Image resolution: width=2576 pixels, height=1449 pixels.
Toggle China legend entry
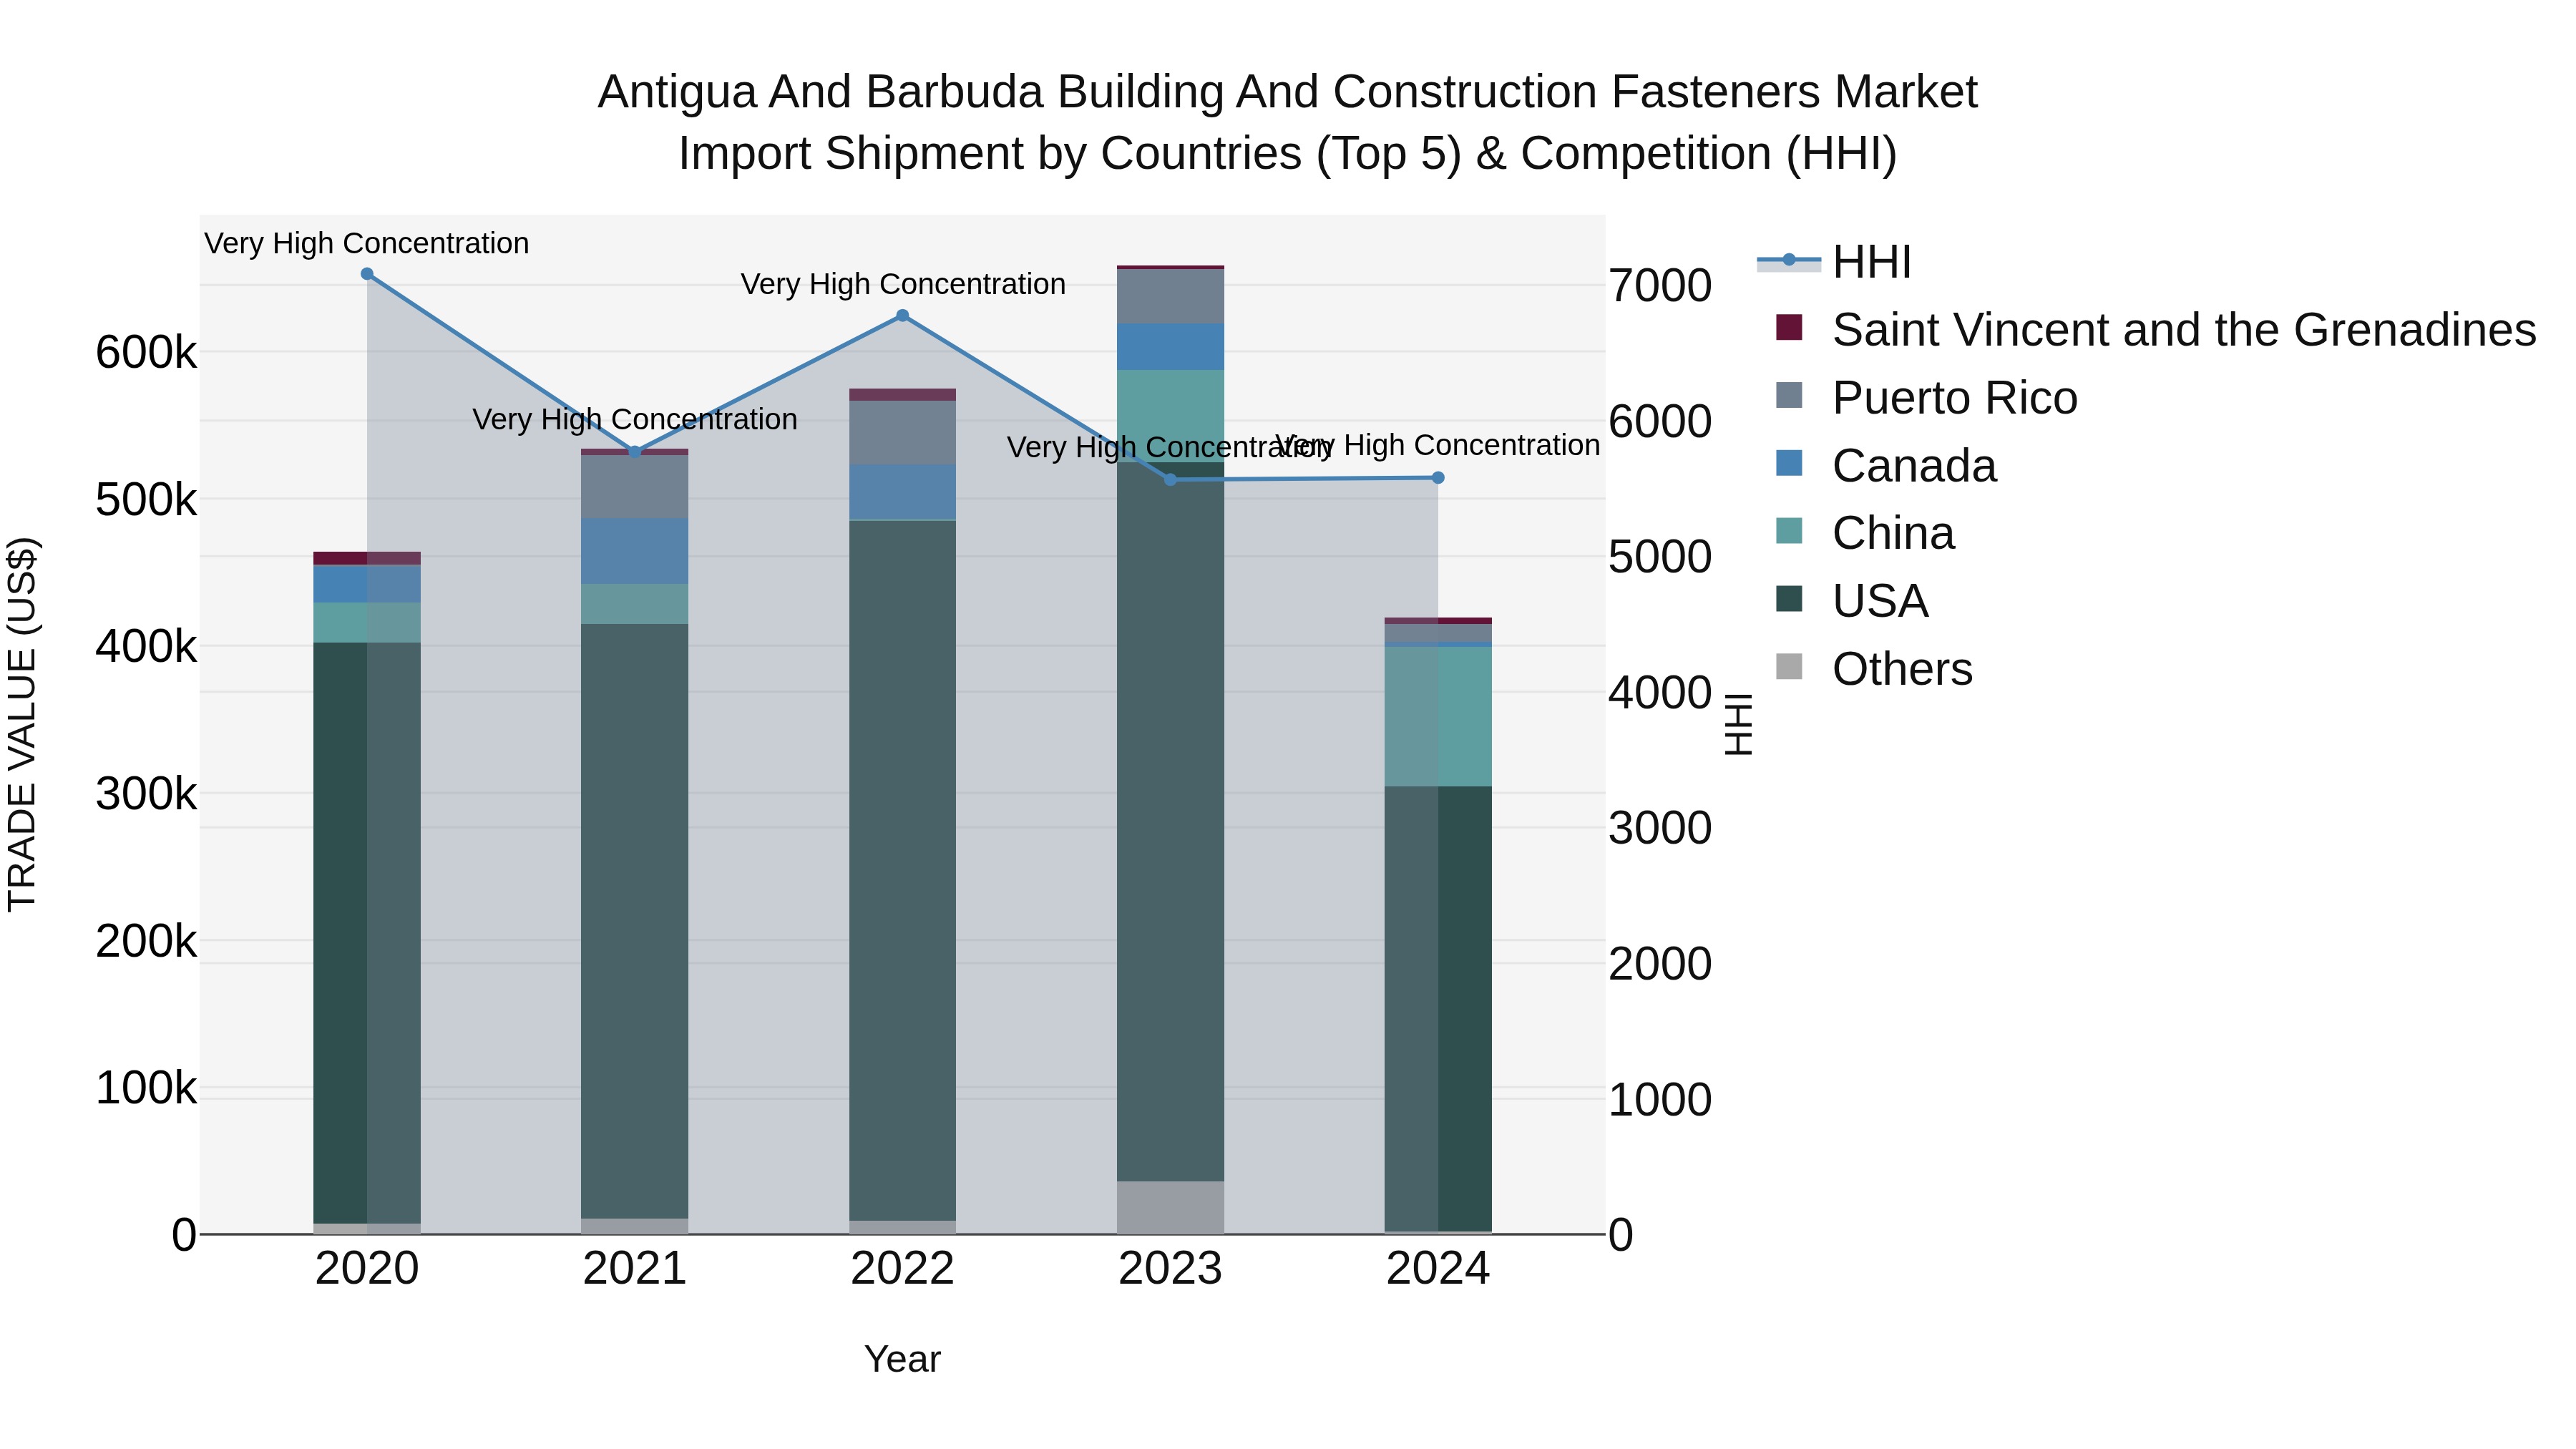pos(1865,533)
